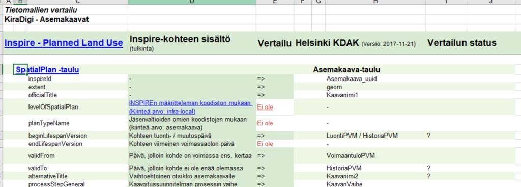Select 'Ei ole' in the endLifespanVersion row
The image size is (521, 187).
click(265, 144)
